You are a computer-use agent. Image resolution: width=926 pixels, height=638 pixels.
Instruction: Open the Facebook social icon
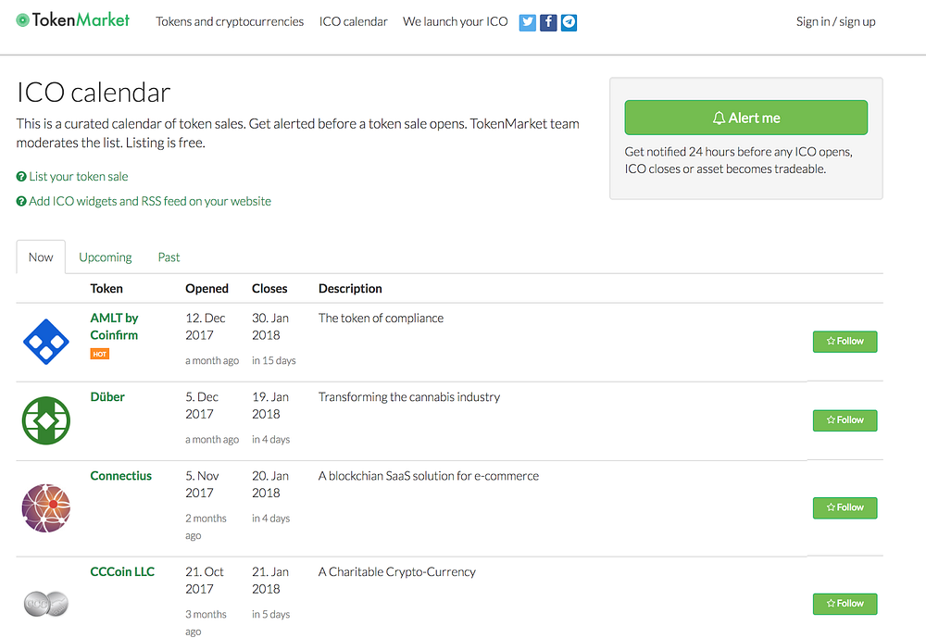[548, 22]
